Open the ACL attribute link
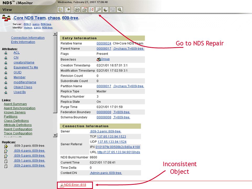The width and height of the screenshot is (252, 189). click(x=17, y=52)
